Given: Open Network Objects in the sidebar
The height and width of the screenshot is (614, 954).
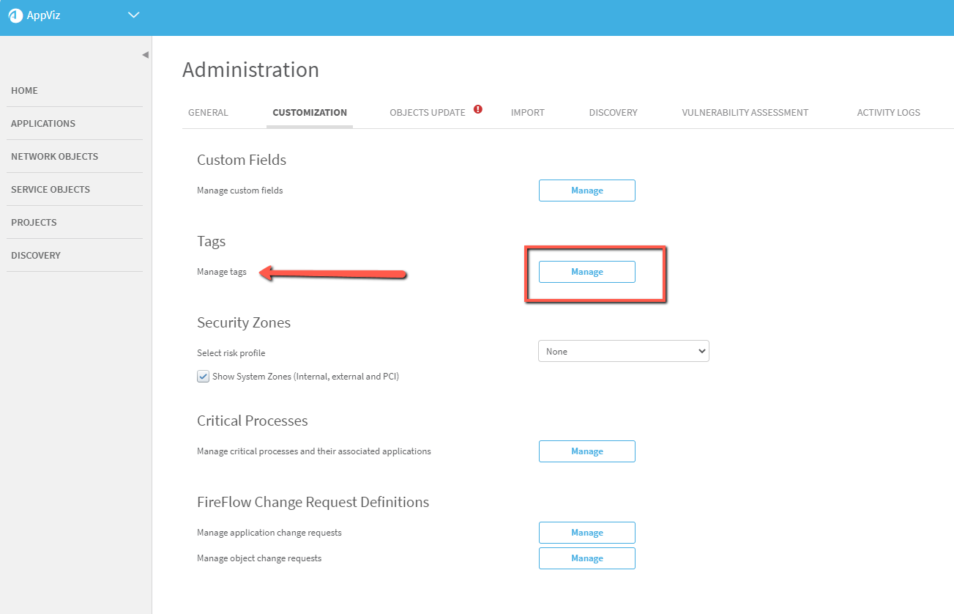Looking at the screenshot, I should (54, 157).
